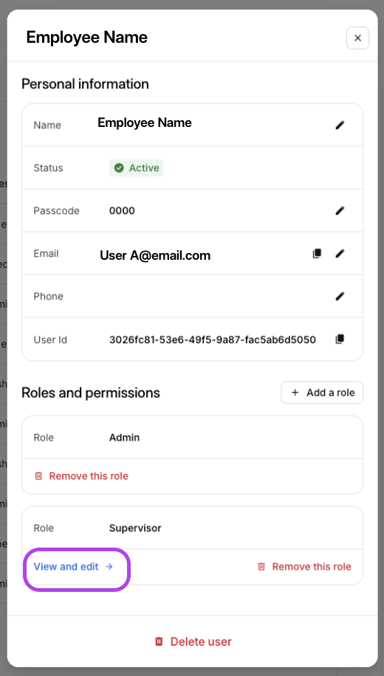Screen dimensions: 384x676
Task: Click the Delete user button
Action: 193,641
